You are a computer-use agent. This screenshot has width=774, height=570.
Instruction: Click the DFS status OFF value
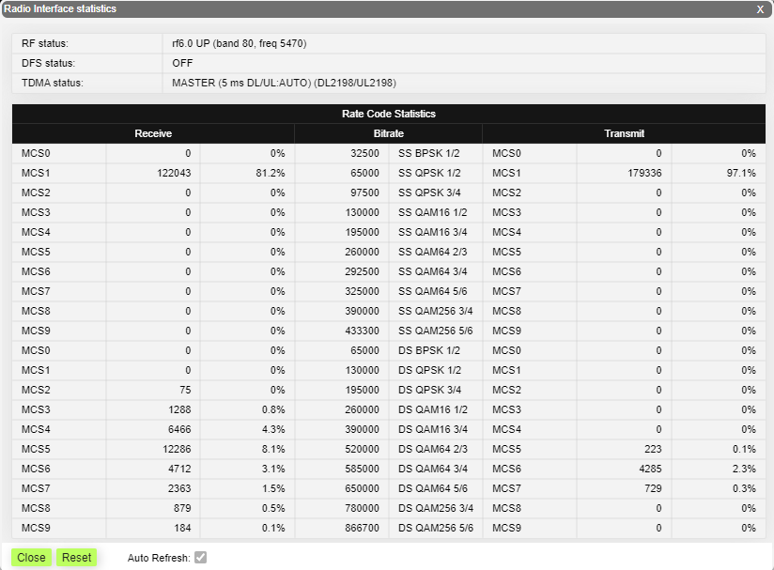[x=183, y=63]
